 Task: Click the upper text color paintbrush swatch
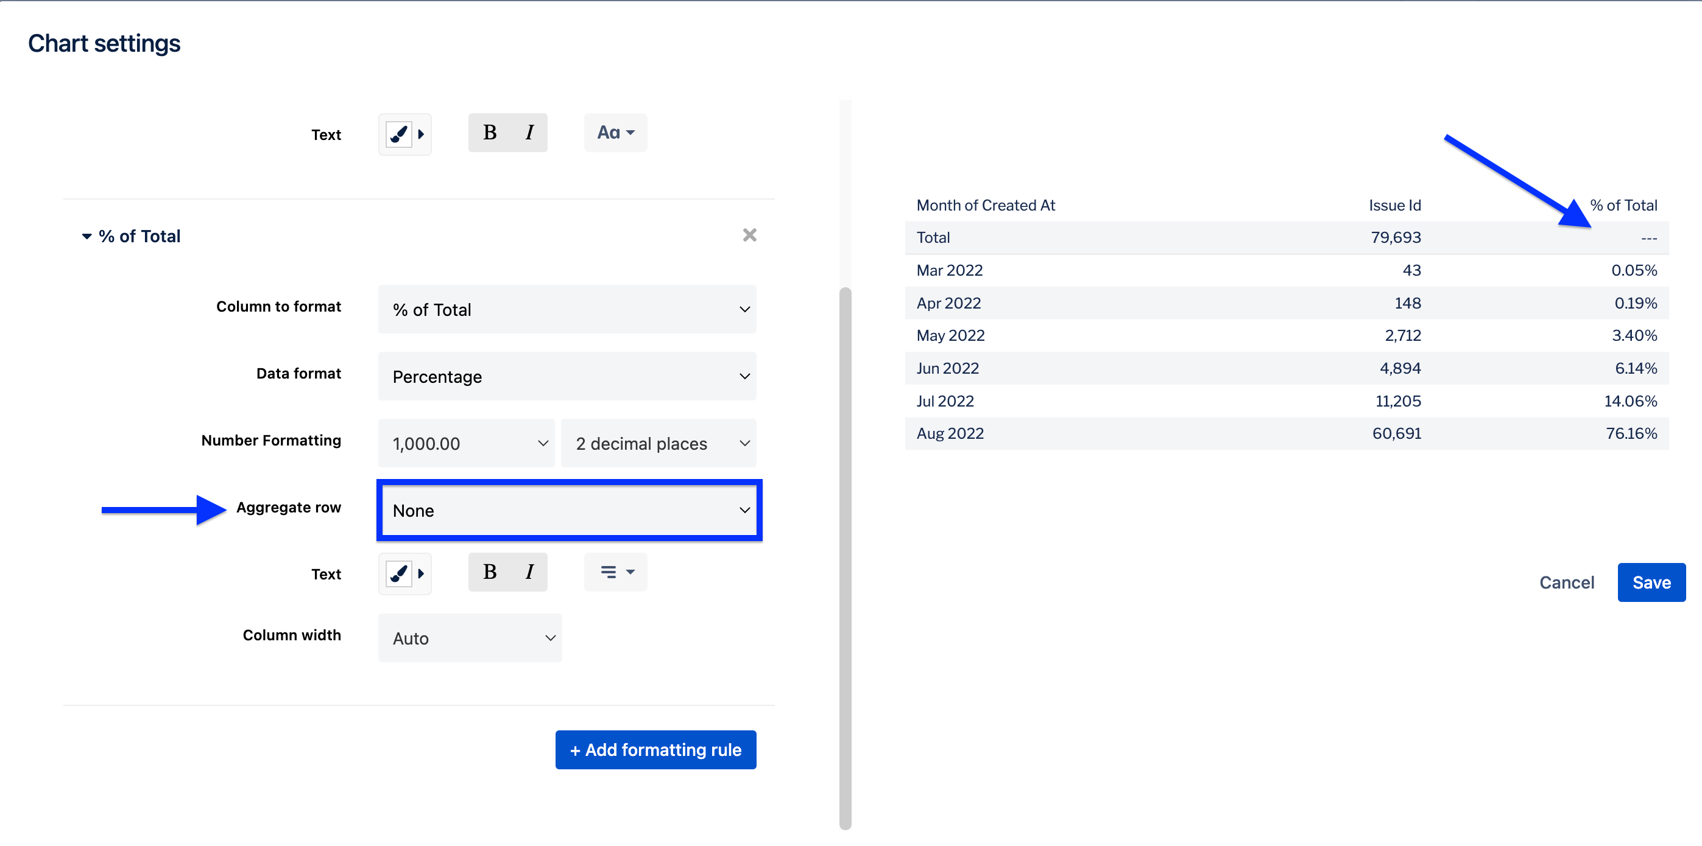click(x=399, y=134)
